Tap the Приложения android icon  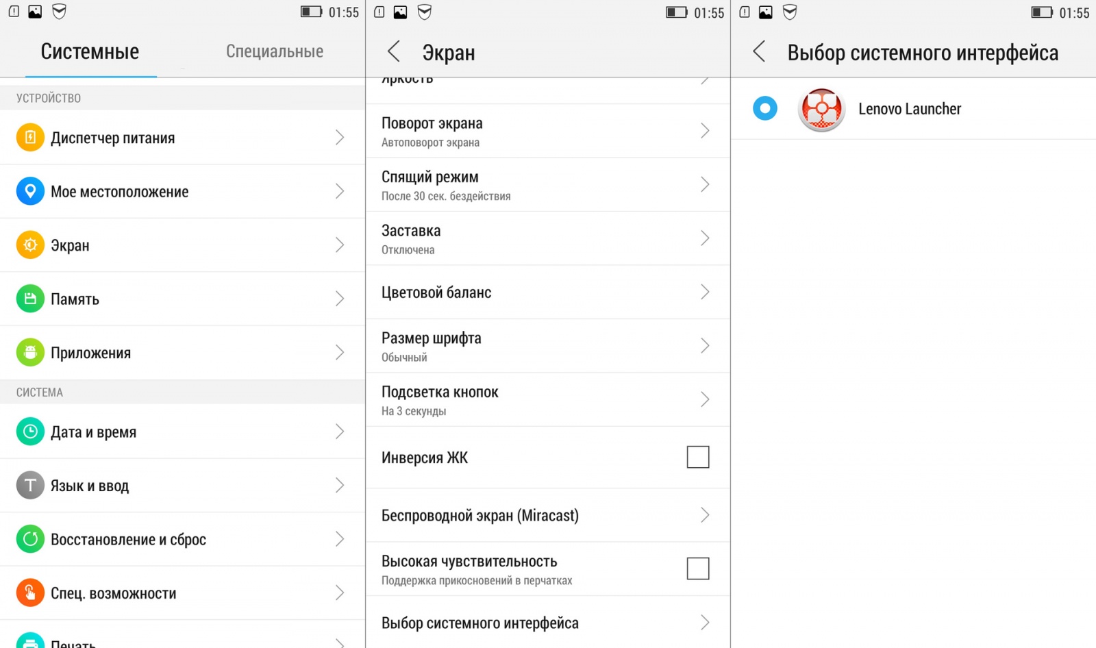pos(30,353)
